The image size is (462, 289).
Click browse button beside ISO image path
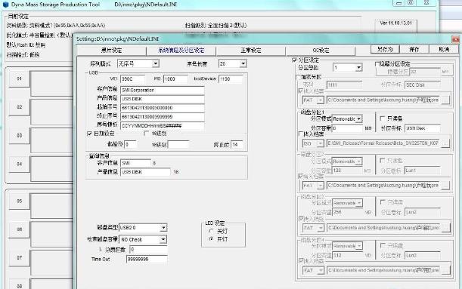coord(445,143)
